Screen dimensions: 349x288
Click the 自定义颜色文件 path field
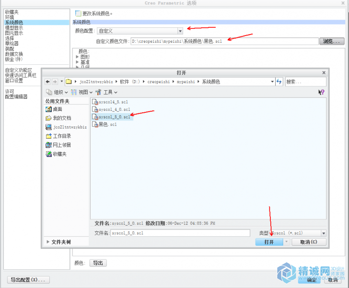224,41
